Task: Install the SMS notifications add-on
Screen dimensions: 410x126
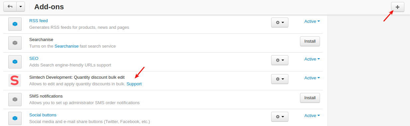Action: (x=310, y=98)
